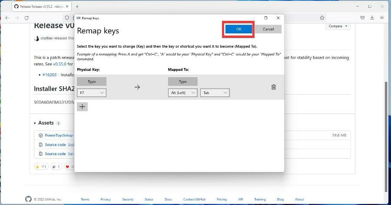
Task: Add thumbs up reaction to release
Action: pyautogui.click(x=40, y=166)
